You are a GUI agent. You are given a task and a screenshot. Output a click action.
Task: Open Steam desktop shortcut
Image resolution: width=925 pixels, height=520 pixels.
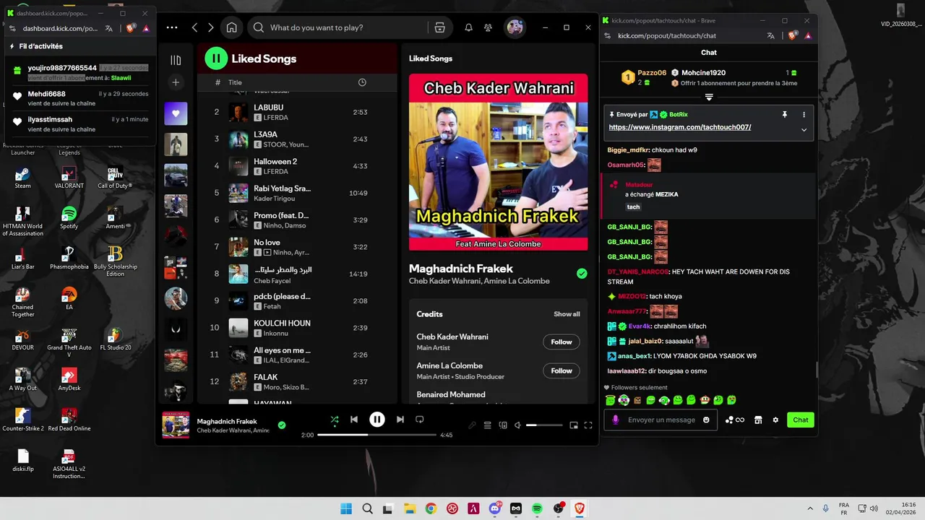(x=22, y=178)
